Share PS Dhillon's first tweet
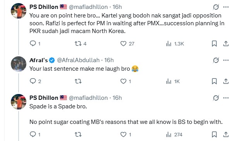 pyautogui.click(x=226, y=44)
